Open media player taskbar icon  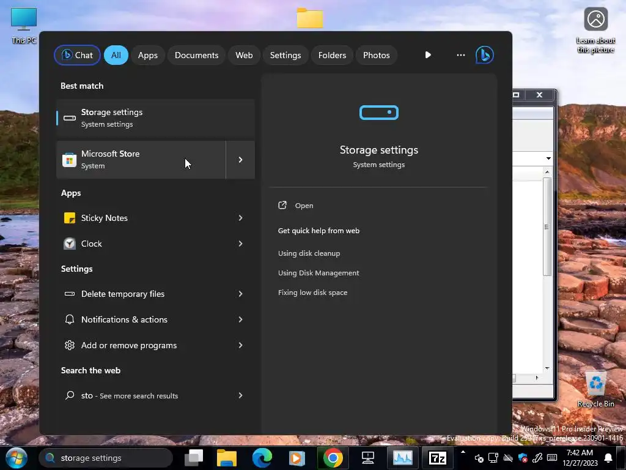click(x=296, y=458)
